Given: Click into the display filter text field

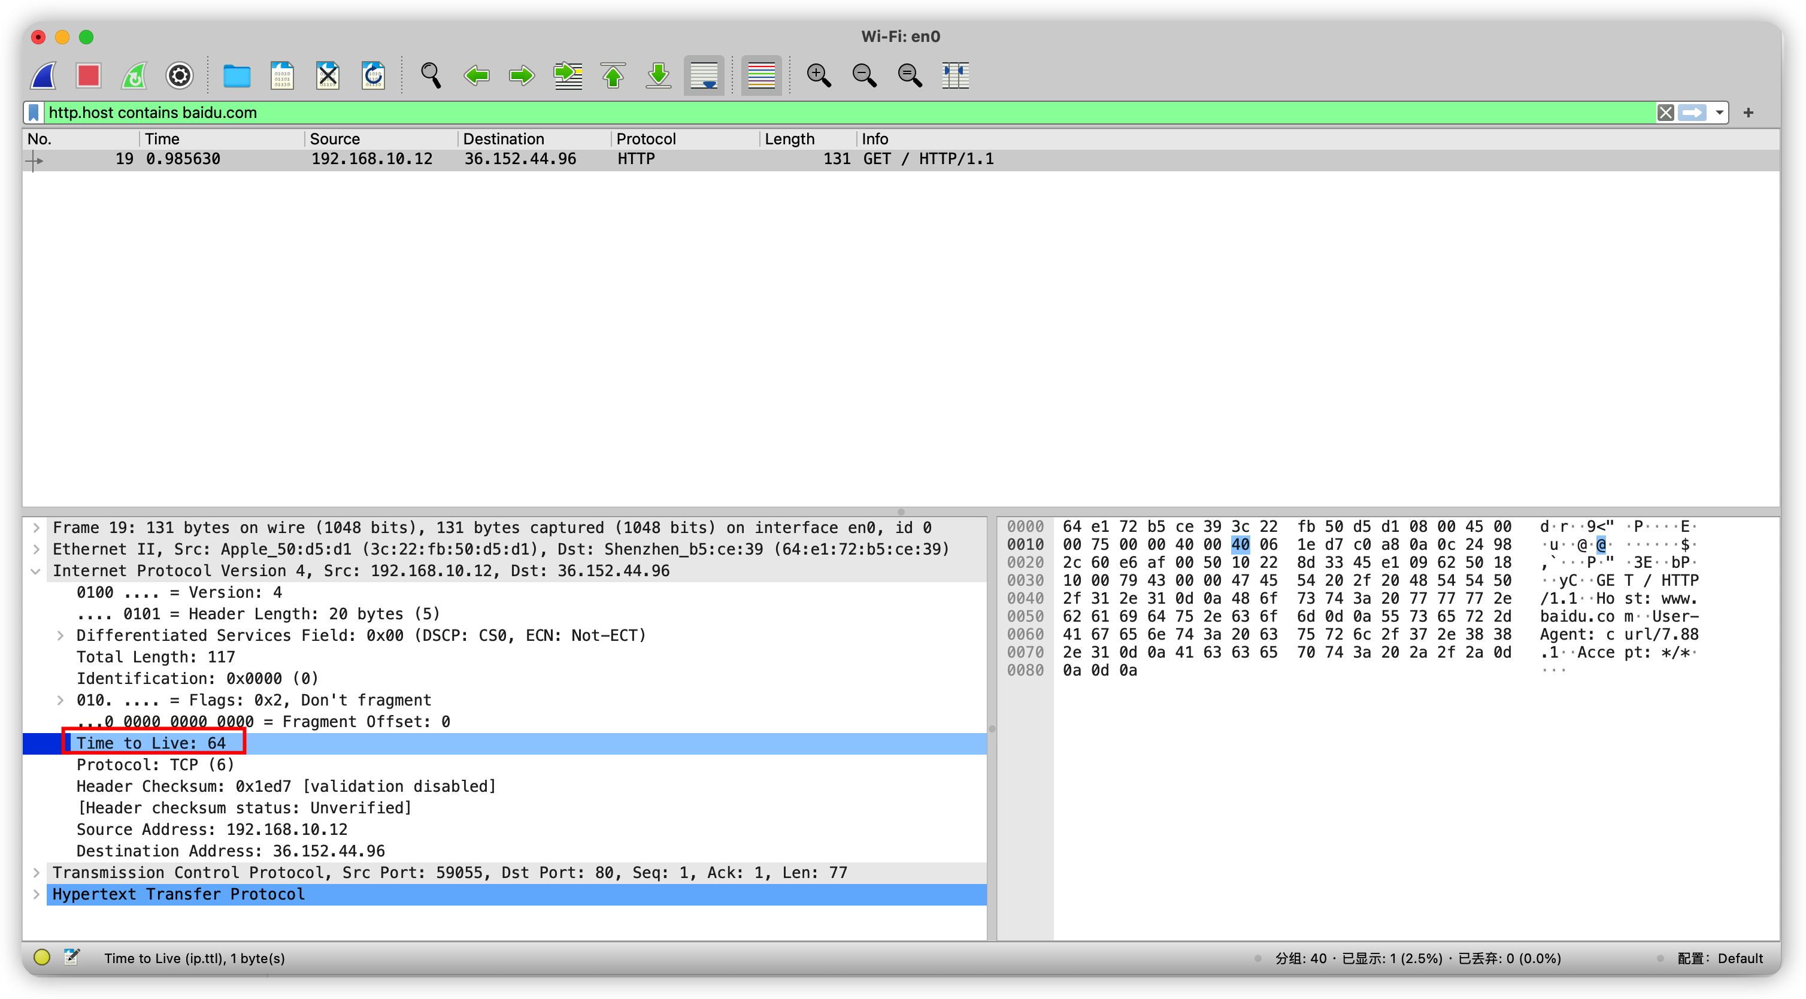Looking at the screenshot, I should [x=841, y=113].
